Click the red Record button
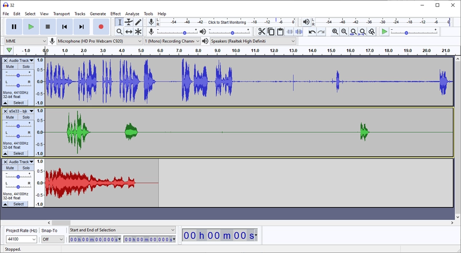This screenshot has width=461, height=253. tap(101, 27)
